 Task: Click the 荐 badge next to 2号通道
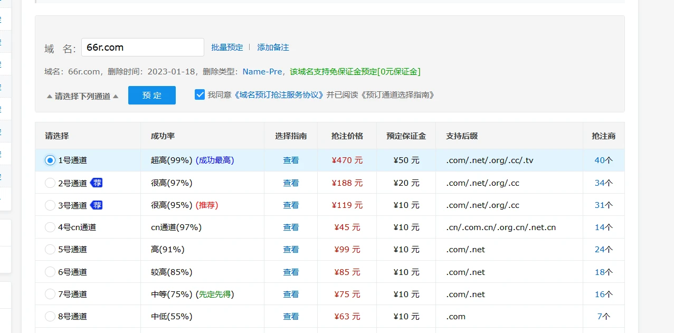[97, 183]
